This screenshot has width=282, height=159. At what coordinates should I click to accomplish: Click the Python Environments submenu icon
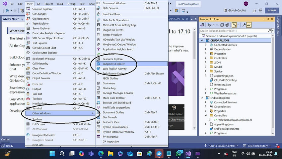(99, 127)
